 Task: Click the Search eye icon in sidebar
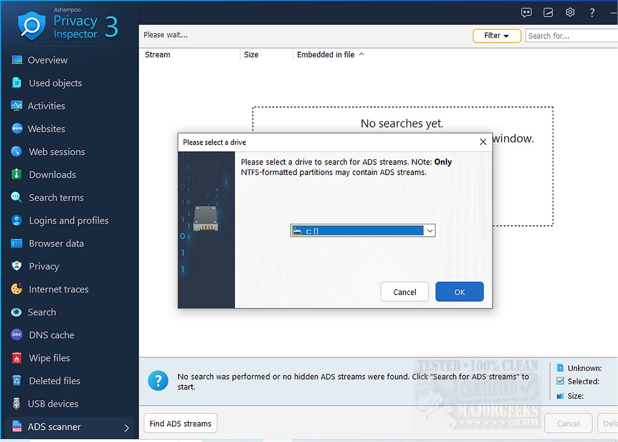pyautogui.click(x=17, y=312)
